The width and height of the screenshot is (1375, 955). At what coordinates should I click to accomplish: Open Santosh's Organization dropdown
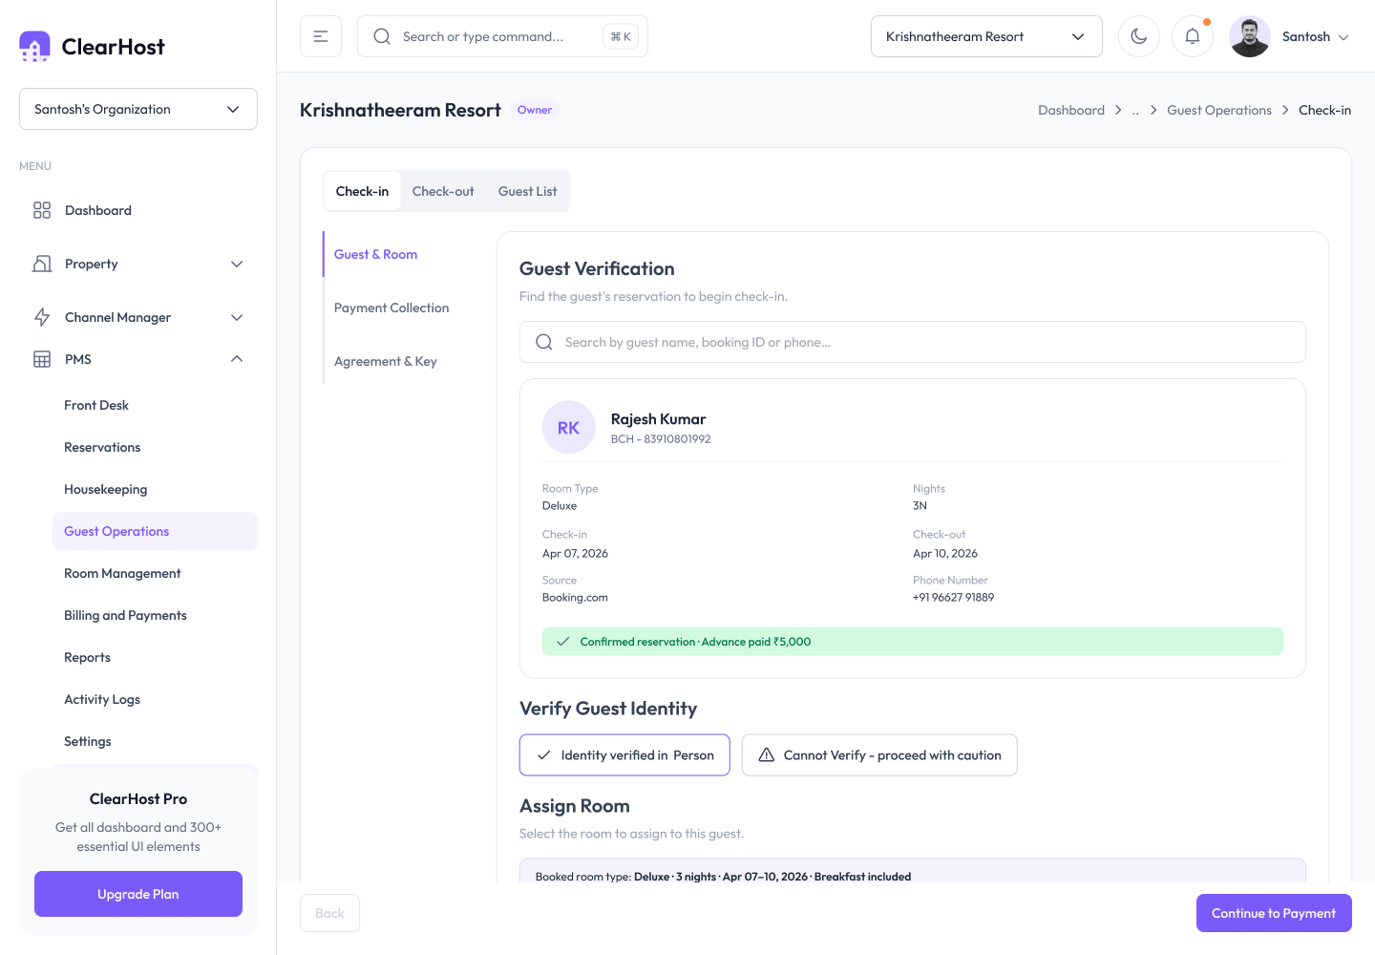(x=138, y=109)
